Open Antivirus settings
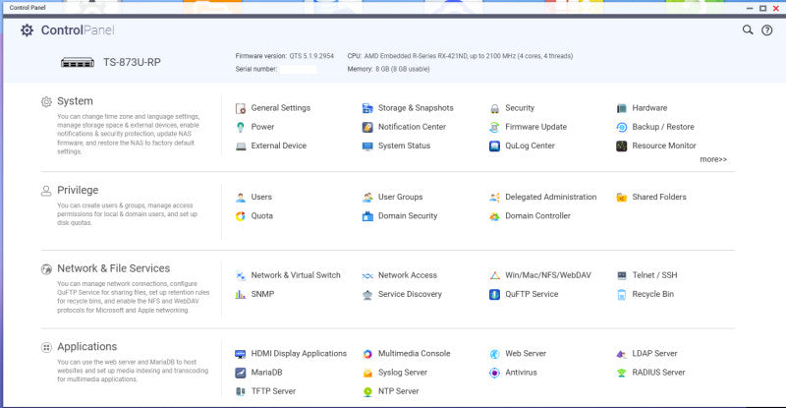Viewport: 786px width, 408px height. [513, 373]
